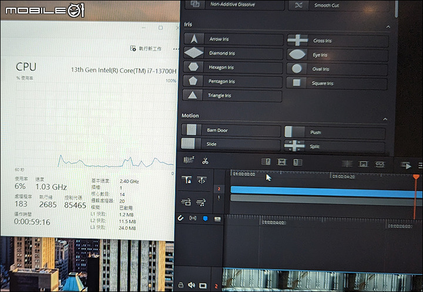The image size is (423, 292).
Task: Select the gray clip on upper timeline track 1
Action: click(327, 200)
